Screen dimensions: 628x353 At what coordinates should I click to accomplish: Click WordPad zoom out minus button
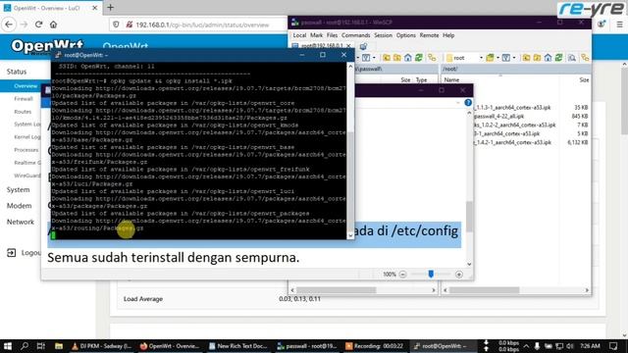click(403, 275)
